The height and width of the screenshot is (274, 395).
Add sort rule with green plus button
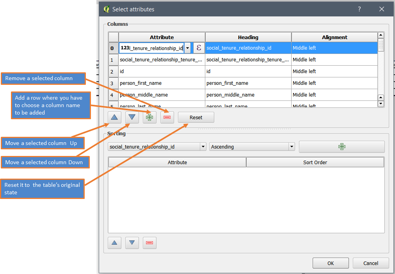tap(342, 147)
